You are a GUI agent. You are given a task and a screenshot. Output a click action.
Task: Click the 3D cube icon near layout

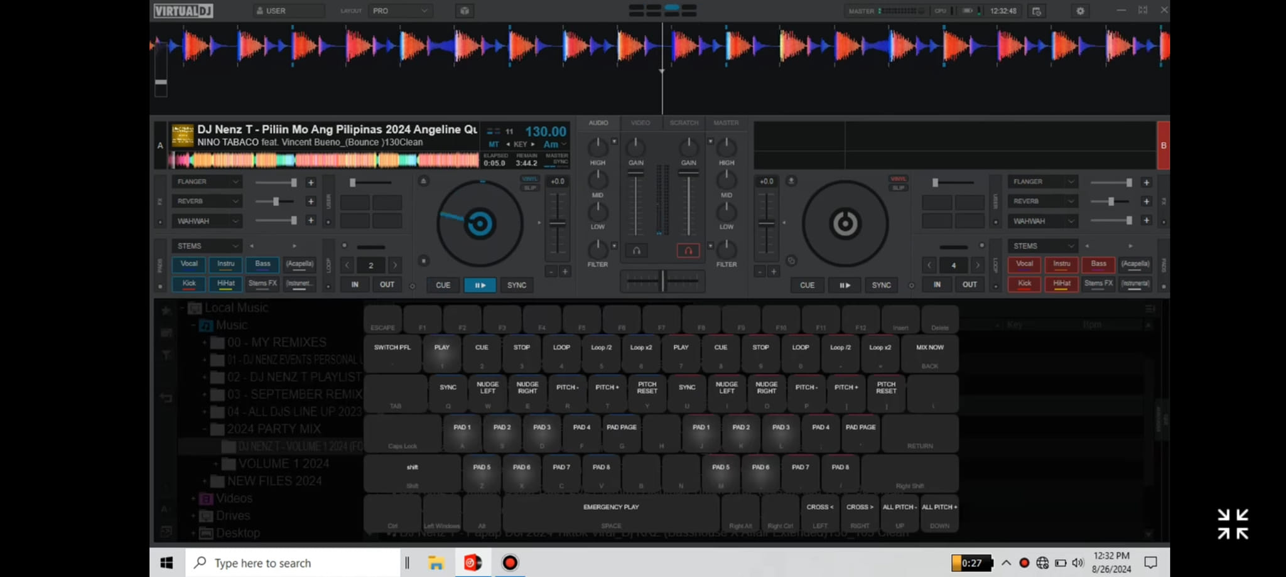(x=465, y=11)
